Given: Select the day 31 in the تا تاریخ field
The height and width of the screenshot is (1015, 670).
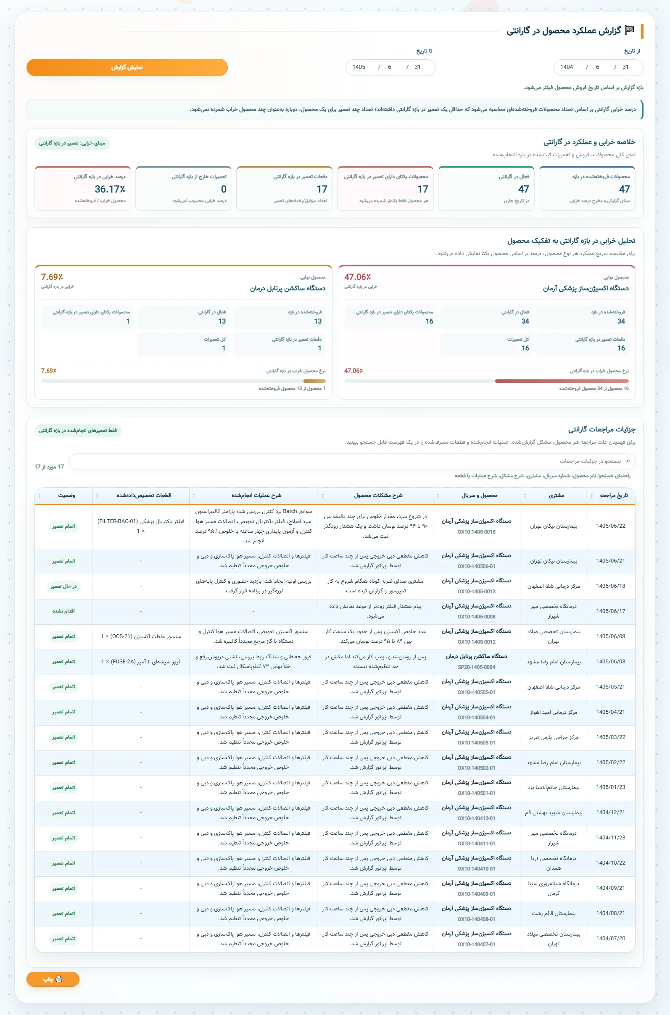Looking at the screenshot, I should [417, 67].
